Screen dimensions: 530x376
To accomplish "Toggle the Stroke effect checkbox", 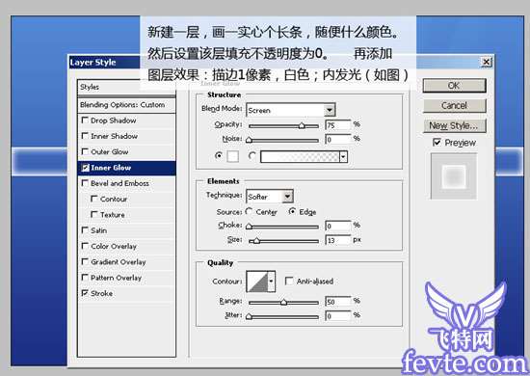I will 85,293.
